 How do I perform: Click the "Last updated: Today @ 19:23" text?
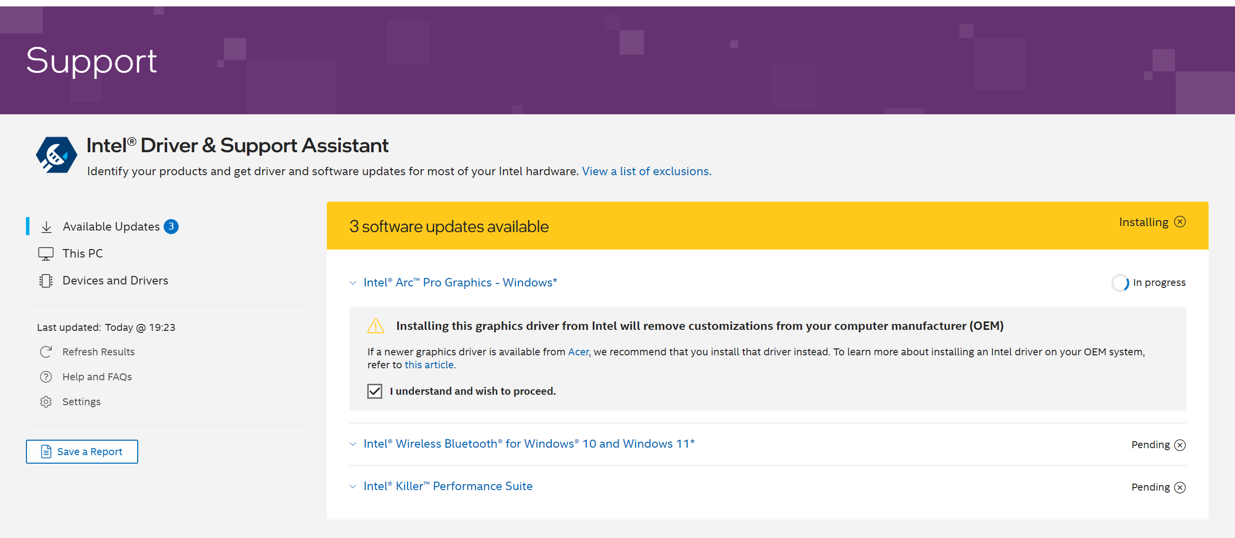tap(106, 327)
